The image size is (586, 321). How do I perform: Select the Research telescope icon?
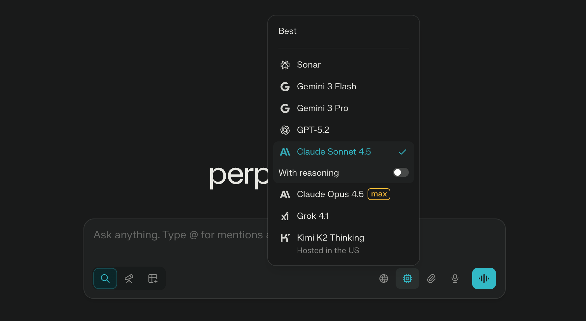(x=129, y=278)
